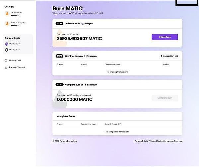This screenshot has height=167, width=199.
Task: Open the Polygon Official Website footer link
Action: (145, 141)
